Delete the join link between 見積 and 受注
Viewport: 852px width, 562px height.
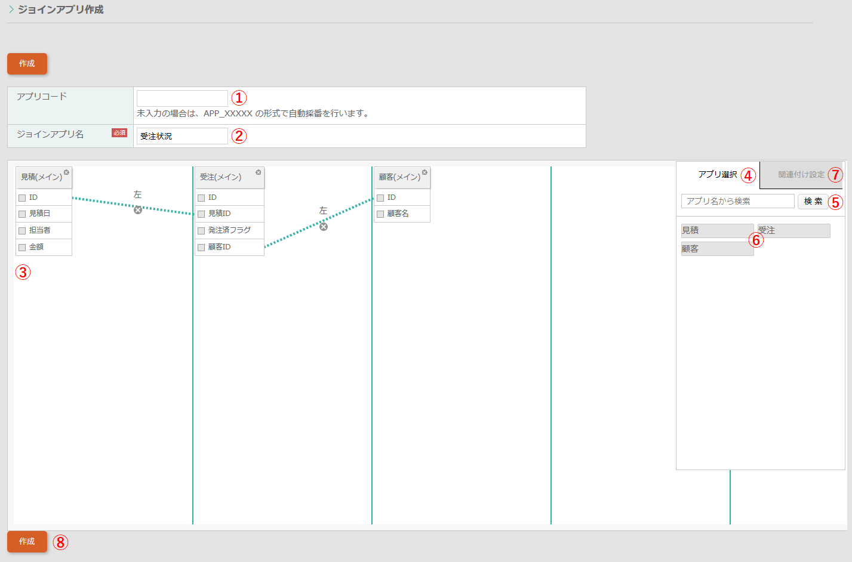click(138, 210)
